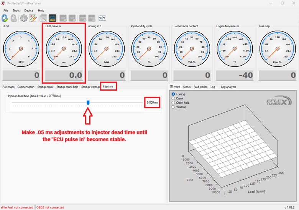
Task: Click the Injector dead time group label
Action: coord(34,96)
